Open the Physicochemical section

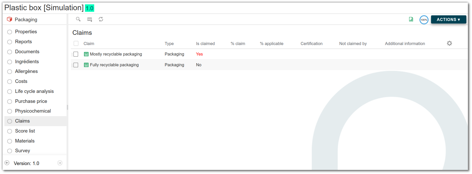[33, 111]
